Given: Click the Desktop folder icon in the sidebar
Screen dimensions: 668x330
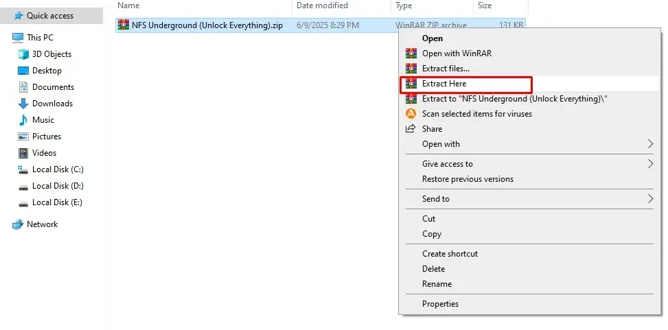Looking at the screenshot, I should 23,71.
